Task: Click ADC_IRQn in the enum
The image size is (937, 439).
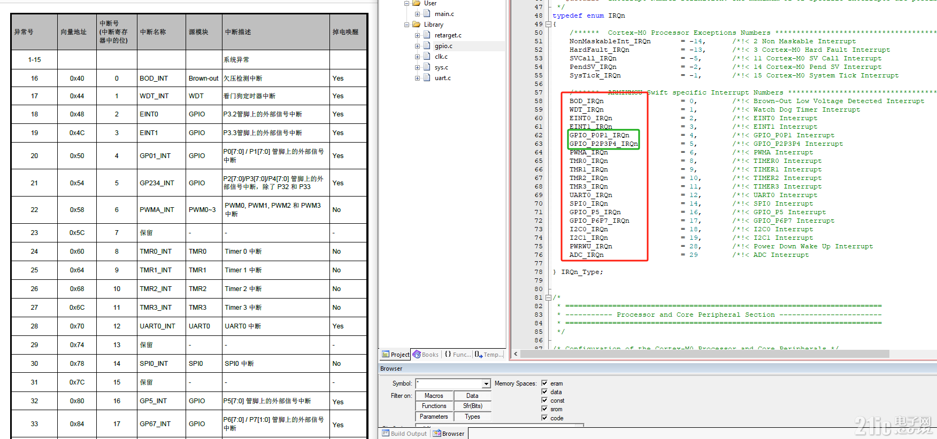Action: click(x=586, y=255)
